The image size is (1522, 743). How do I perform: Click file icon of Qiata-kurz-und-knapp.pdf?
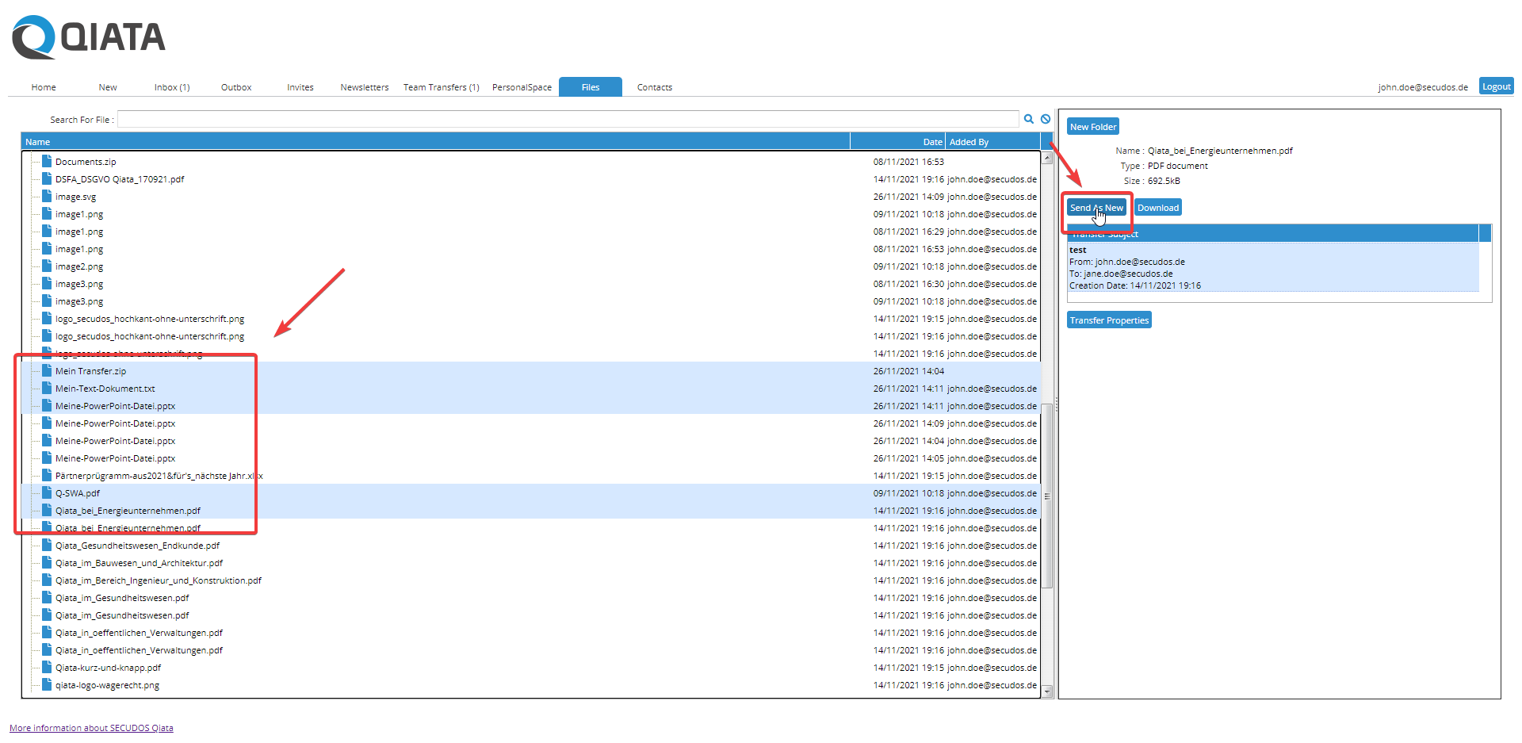click(x=47, y=668)
